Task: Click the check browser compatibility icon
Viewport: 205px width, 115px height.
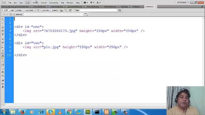Action: tap(37, 10)
